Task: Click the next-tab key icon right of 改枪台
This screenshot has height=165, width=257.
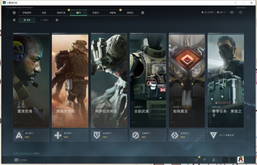Action: coord(143,13)
